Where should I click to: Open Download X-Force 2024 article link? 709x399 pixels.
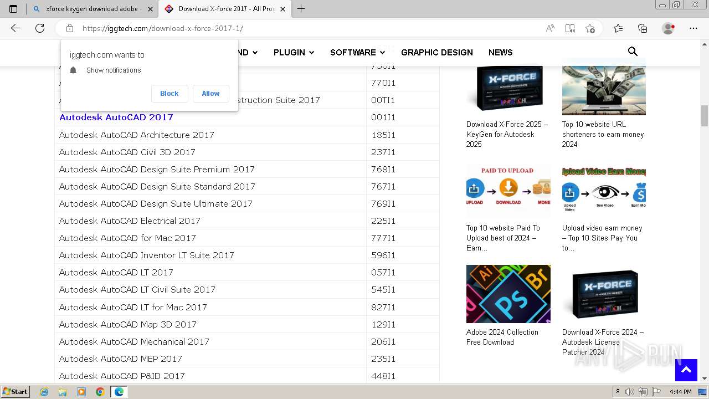(x=603, y=342)
